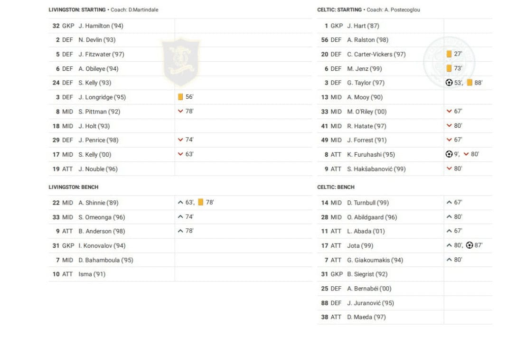Click Furuhashi's goal icon at 9'
The image size is (507, 338).
[x=449, y=154]
